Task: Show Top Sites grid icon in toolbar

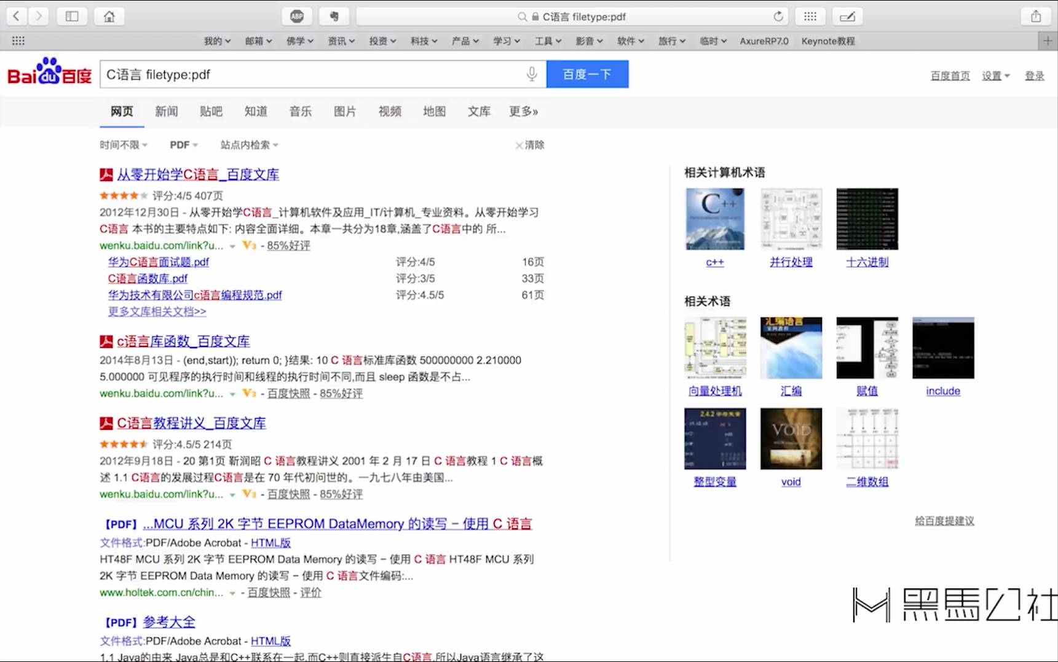Action: tap(810, 17)
